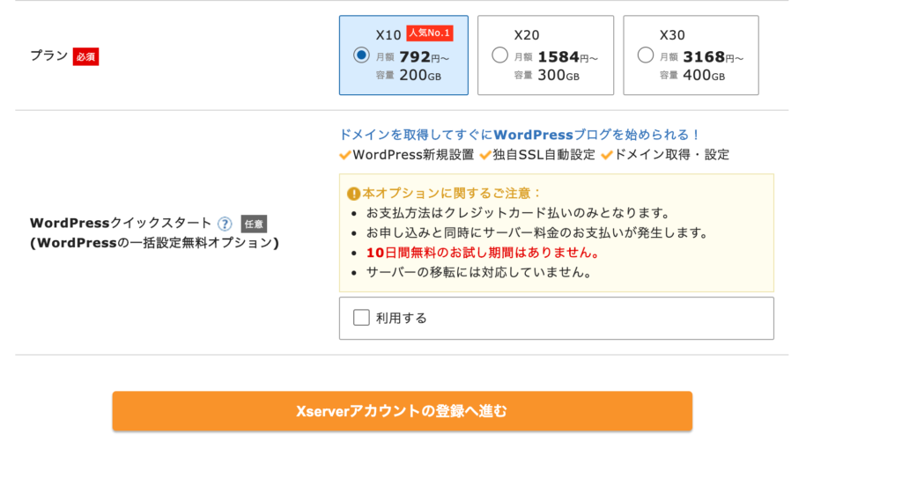The height and width of the screenshot is (500, 902).
Task: Enable the 利用する checkbox
Action: click(361, 317)
